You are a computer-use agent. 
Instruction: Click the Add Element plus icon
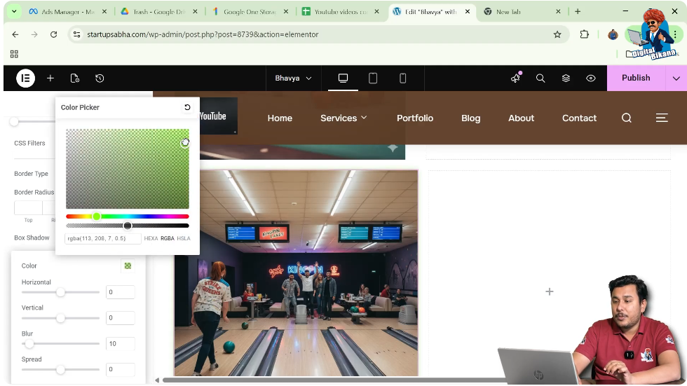[50, 78]
